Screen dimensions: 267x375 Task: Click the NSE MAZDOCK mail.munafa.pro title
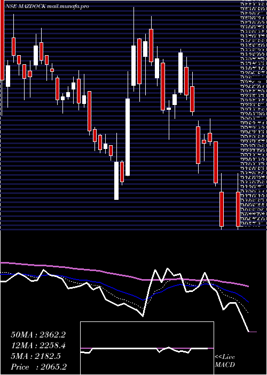47,6
